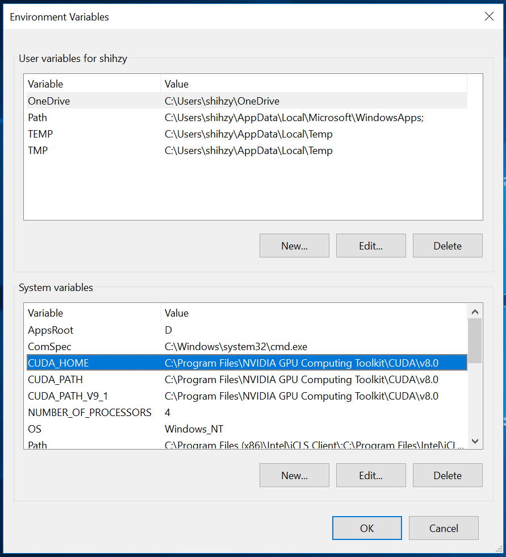This screenshot has width=506, height=557.
Task: Close the Environment Variables dialog
Action: (489, 16)
